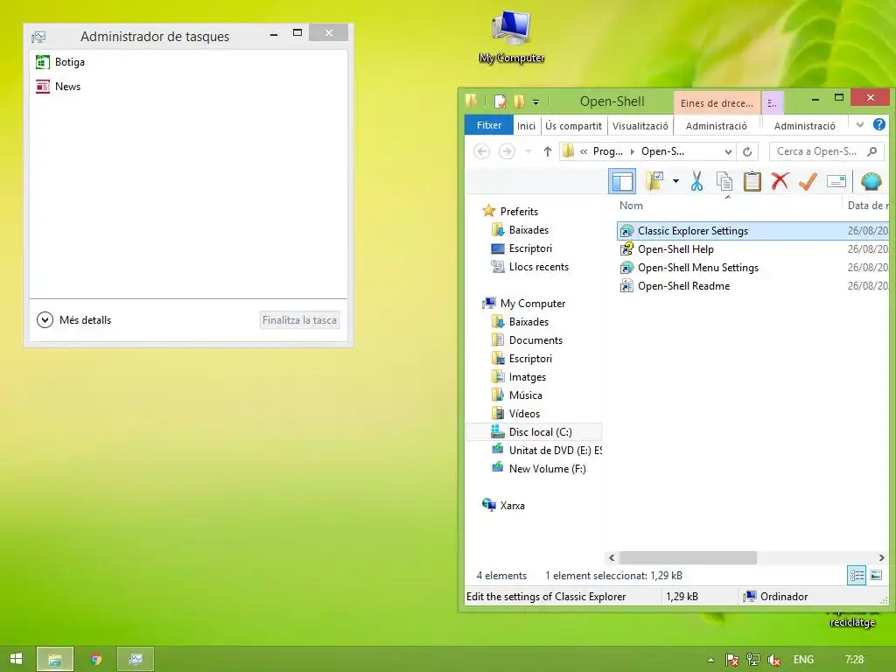Toggle the navigation pane toolbar button
The height and width of the screenshot is (672, 896).
coord(622,182)
